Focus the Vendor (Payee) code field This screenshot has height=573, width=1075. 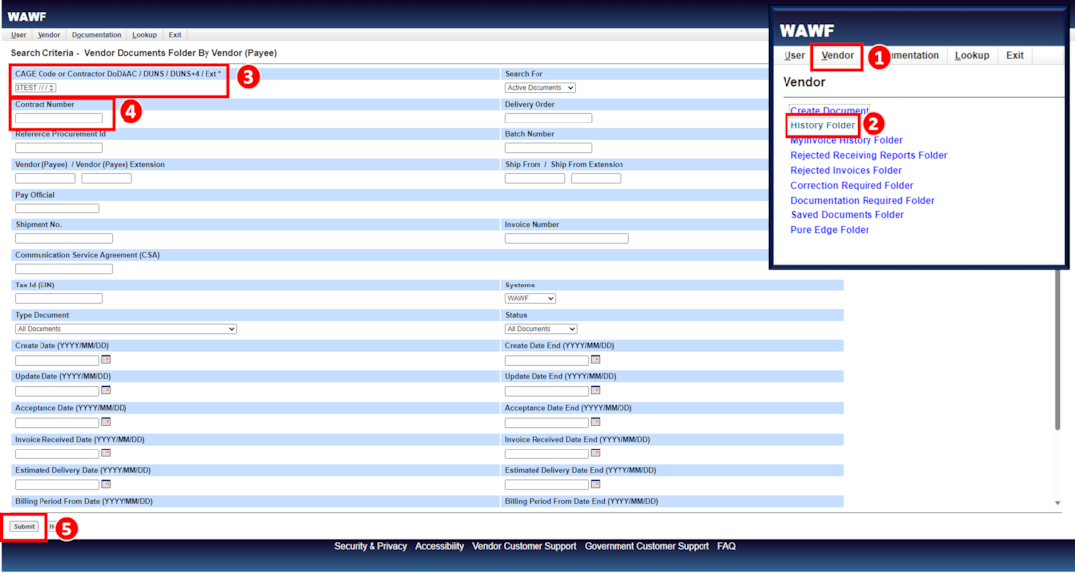[45, 178]
